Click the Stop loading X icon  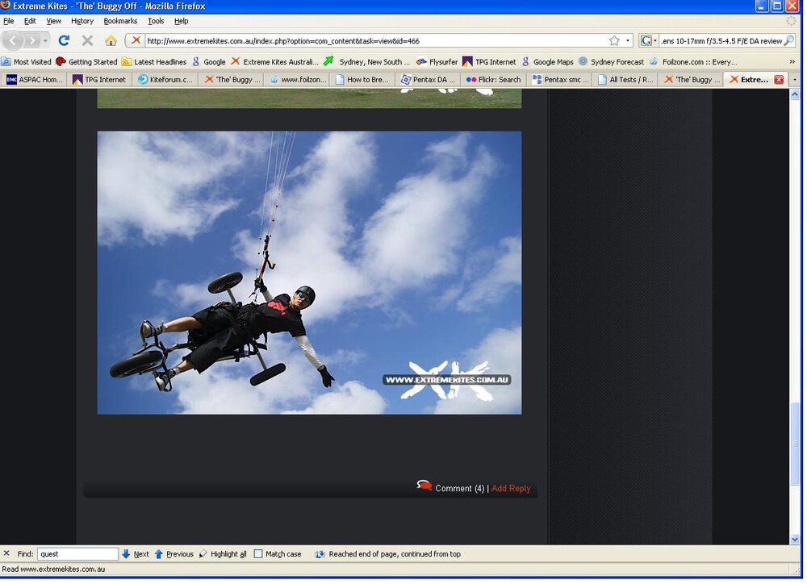(87, 40)
